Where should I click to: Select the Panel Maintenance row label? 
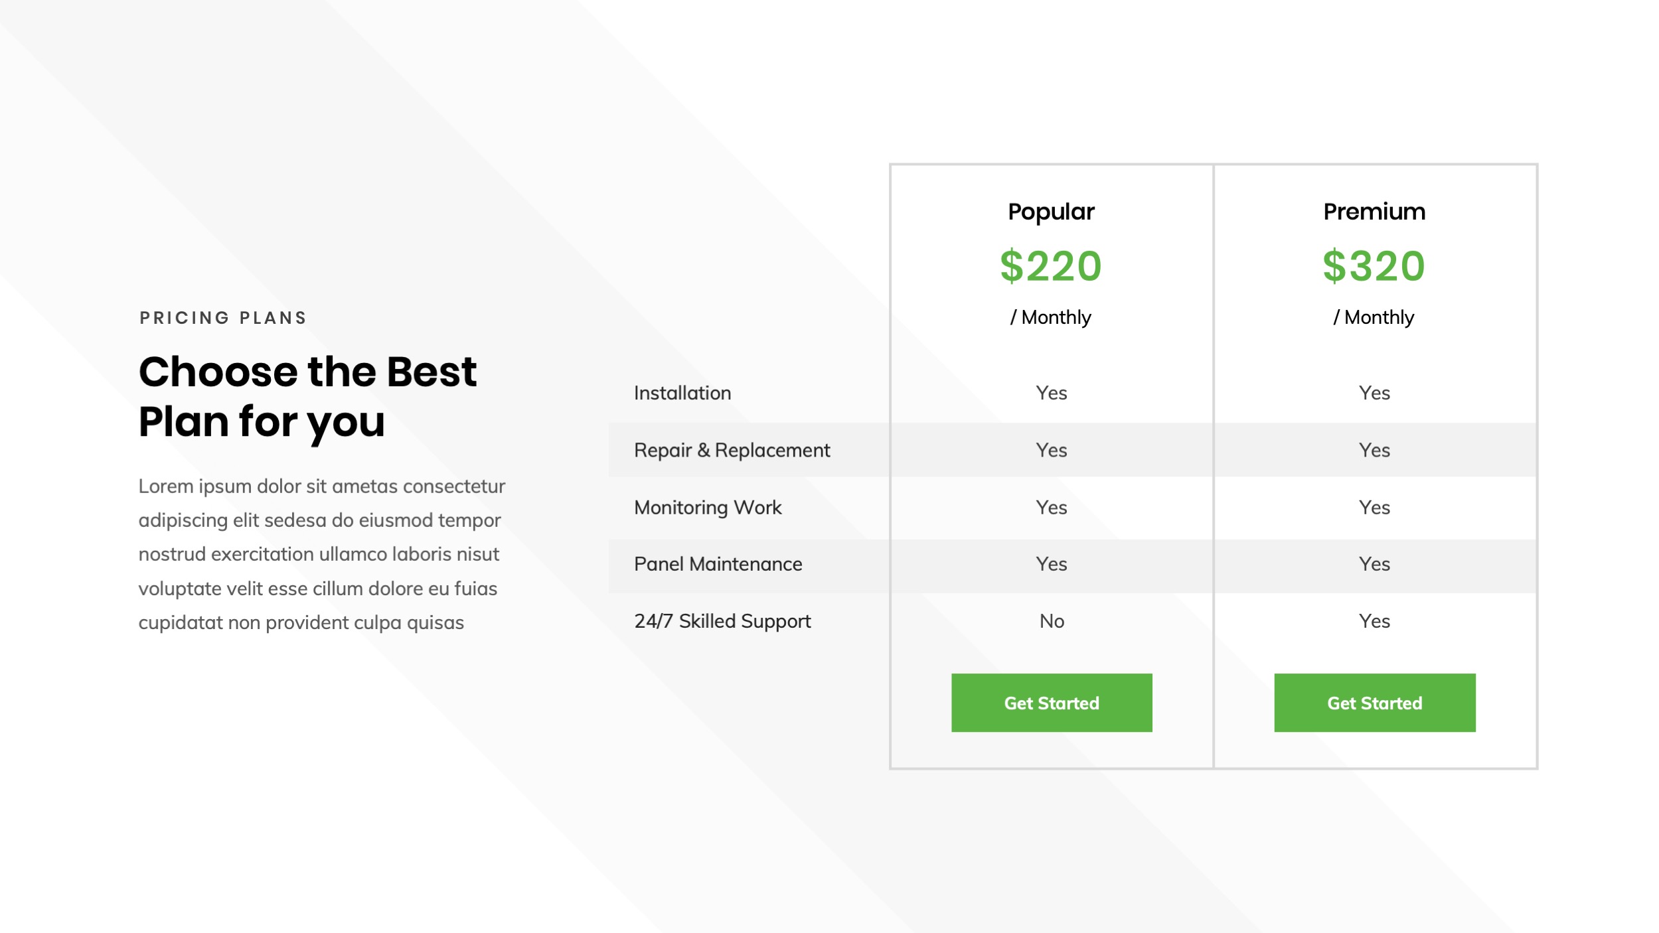pos(718,564)
